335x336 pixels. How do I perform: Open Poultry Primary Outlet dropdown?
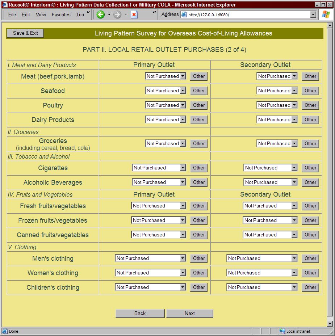click(165, 105)
